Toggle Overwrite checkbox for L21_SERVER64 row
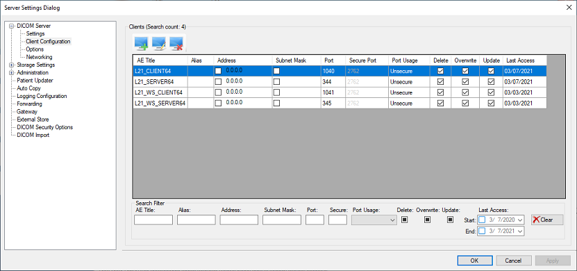Screen dimensions: 577x271 (x=465, y=82)
